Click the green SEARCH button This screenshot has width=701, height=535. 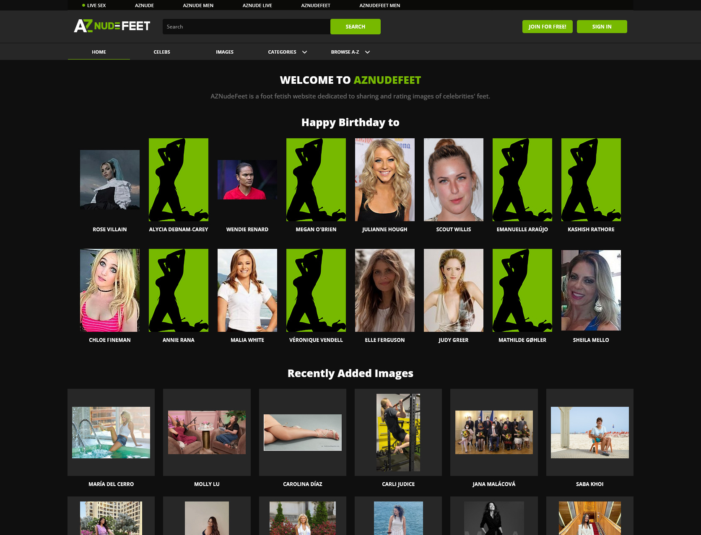point(355,26)
